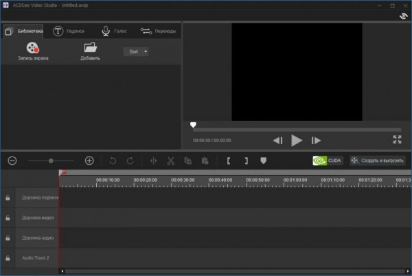Set selection start bracket
This screenshot has height=276, width=412.
pos(229,161)
